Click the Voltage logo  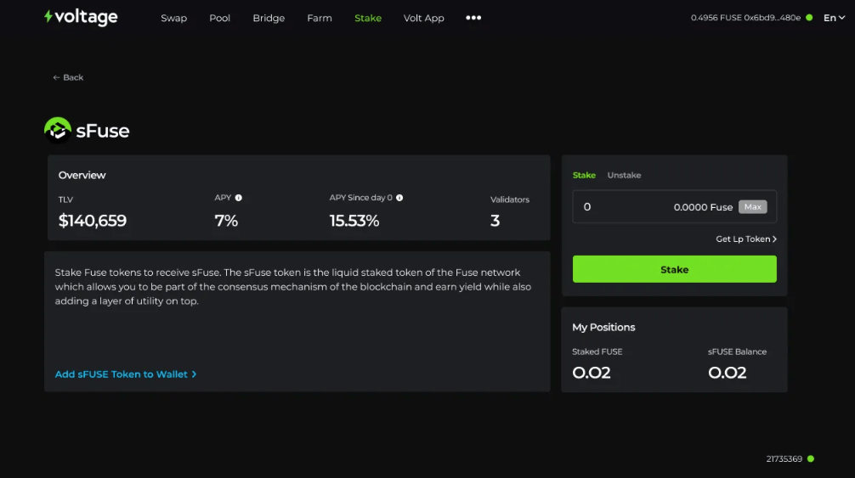coord(81,18)
